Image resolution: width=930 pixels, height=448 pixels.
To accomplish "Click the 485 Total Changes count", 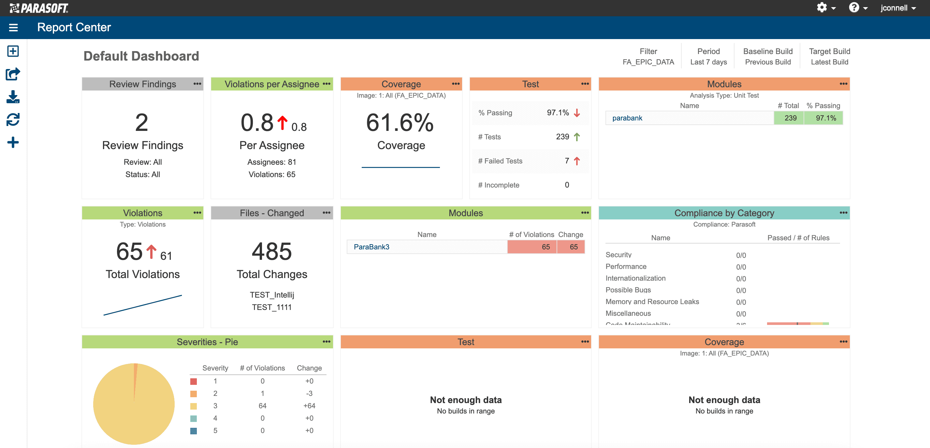I will pos(271,251).
